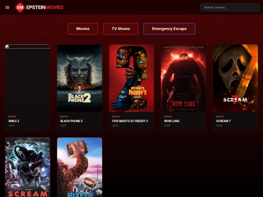Screen dimensions: 263x197
Task: Open the Pixels movie poster
Action: point(79,167)
